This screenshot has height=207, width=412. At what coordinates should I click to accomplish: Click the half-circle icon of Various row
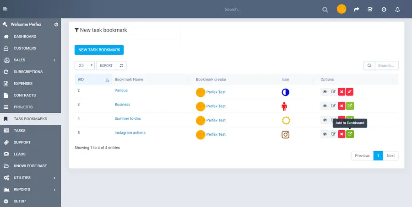(x=285, y=92)
